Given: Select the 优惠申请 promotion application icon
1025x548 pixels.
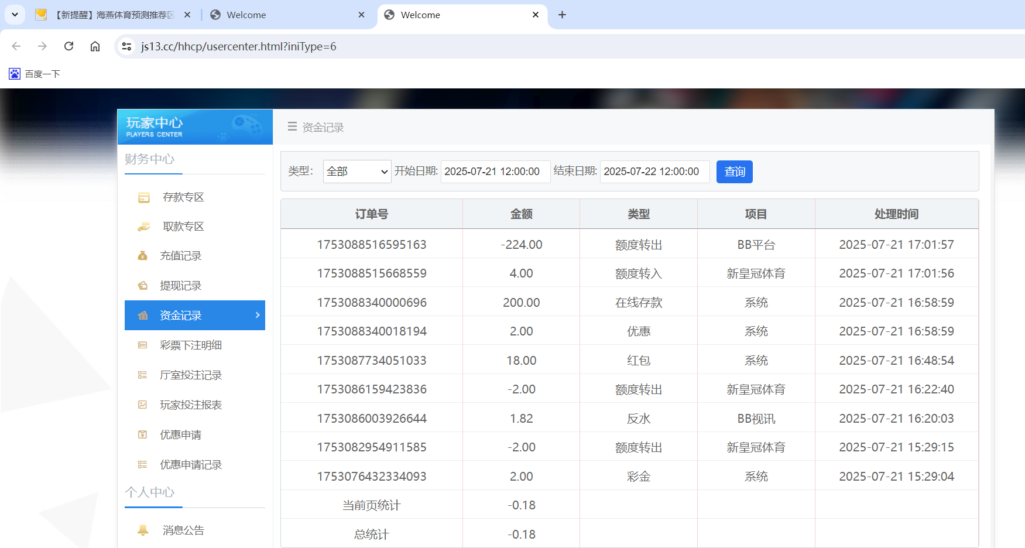Looking at the screenshot, I should [143, 434].
